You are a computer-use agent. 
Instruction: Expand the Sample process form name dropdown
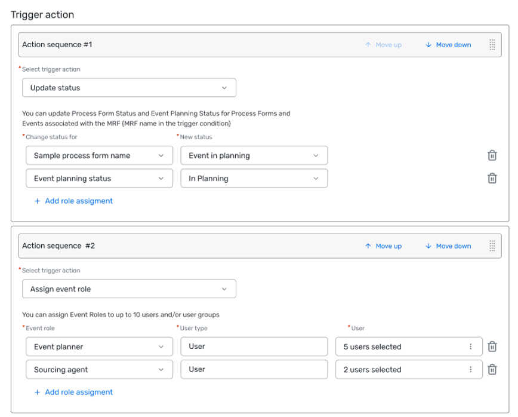pyautogui.click(x=99, y=155)
